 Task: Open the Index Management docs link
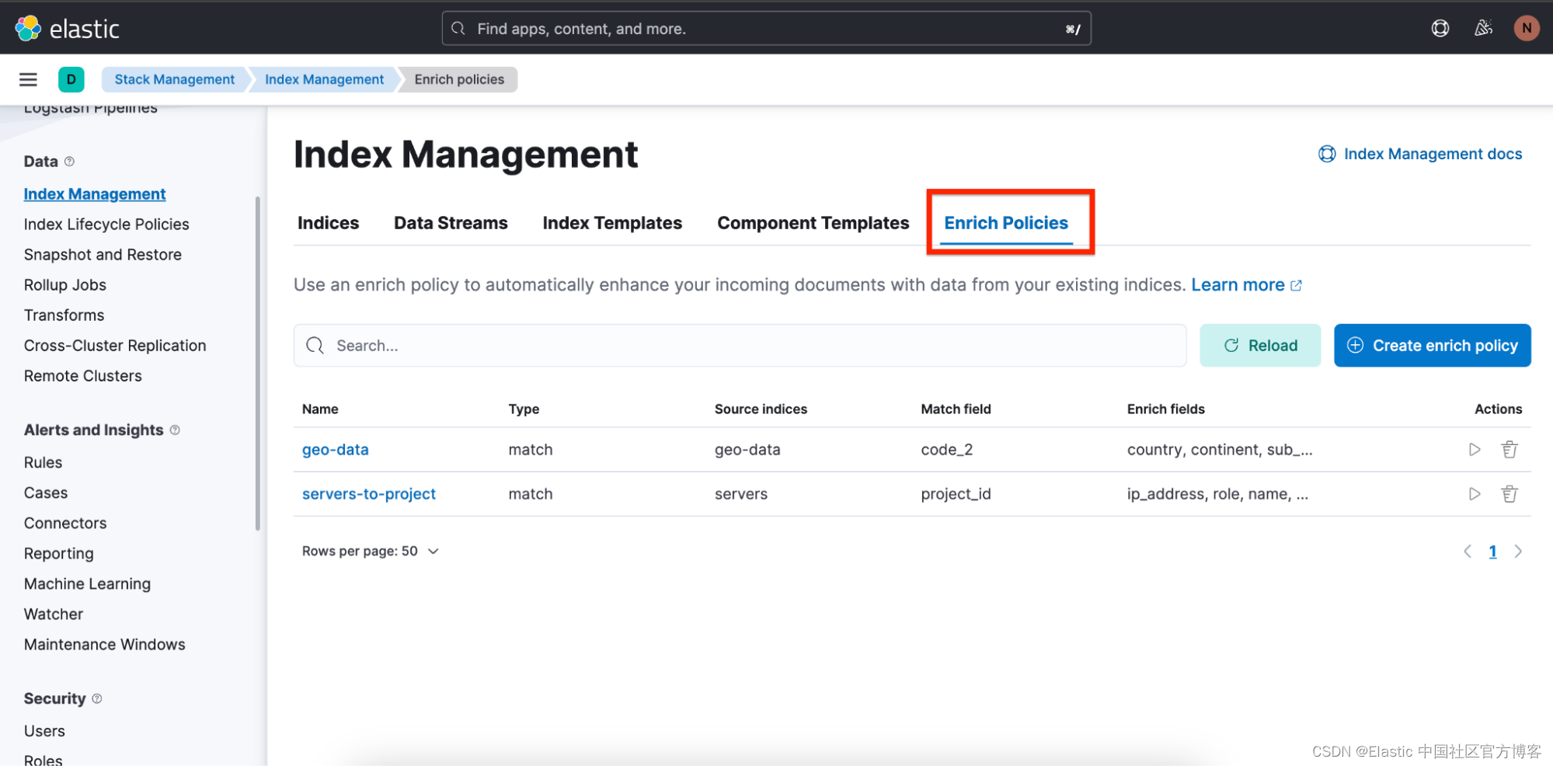coord(1420,154)
